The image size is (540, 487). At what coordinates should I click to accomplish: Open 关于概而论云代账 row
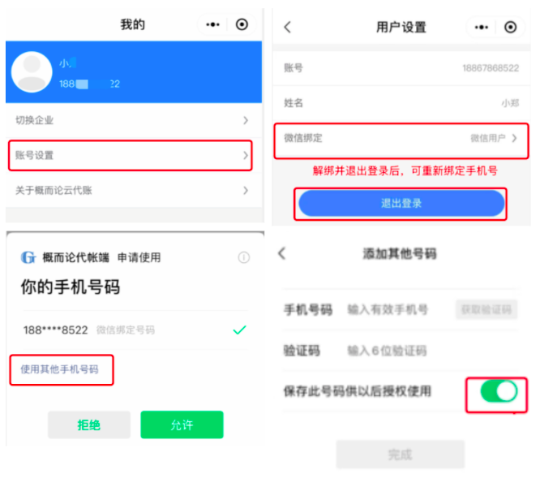point(134,190)
